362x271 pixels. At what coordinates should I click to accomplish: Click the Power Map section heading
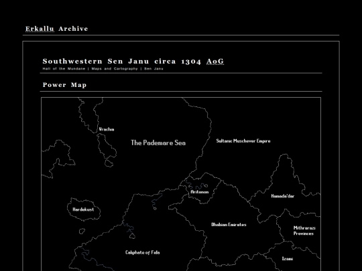coord(64,85)
